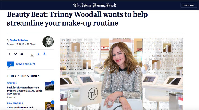Open the China snubs Hastie story

point(20,108)
